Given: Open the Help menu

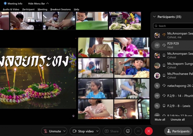Looking at the screenshot, I should [x=76, y=9].
